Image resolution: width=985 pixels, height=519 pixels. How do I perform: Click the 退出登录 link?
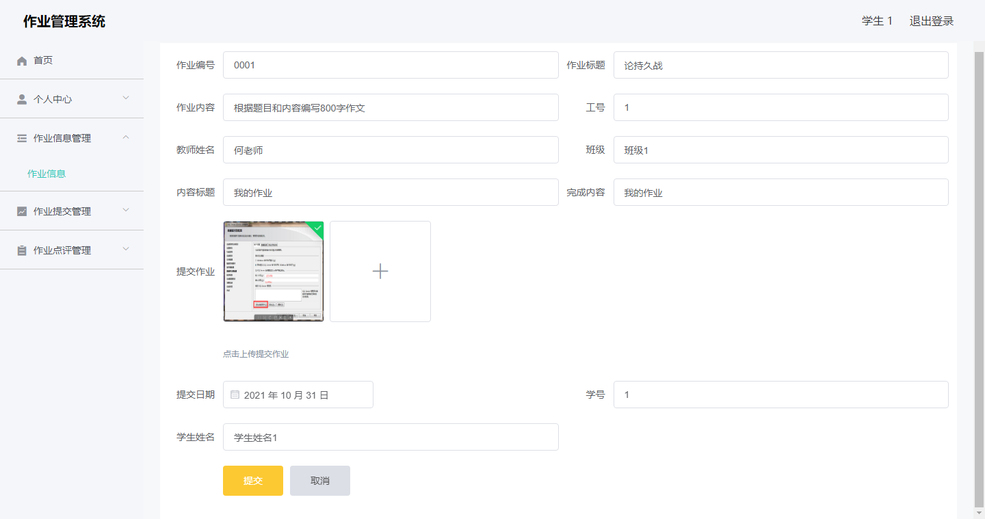tap(932, 21)
